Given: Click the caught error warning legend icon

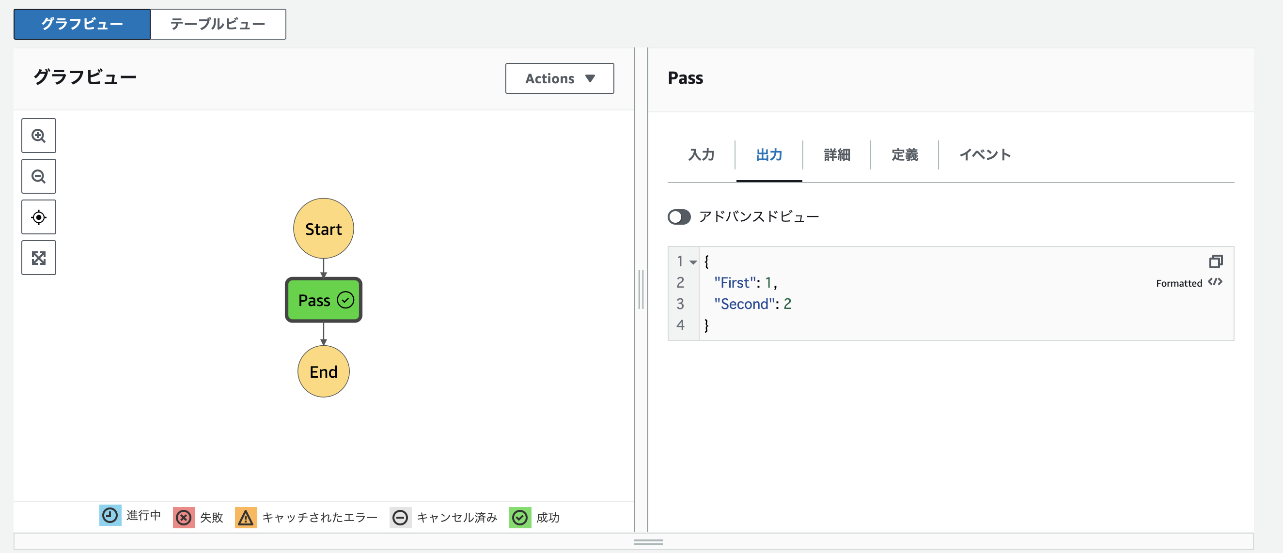Looking at the screenshot, I should click(246, 517).
